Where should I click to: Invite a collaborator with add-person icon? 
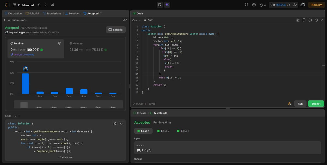click(x=295, y=5)
